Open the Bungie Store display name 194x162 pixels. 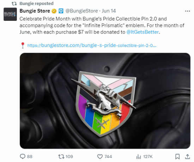[x=35, y=11]
